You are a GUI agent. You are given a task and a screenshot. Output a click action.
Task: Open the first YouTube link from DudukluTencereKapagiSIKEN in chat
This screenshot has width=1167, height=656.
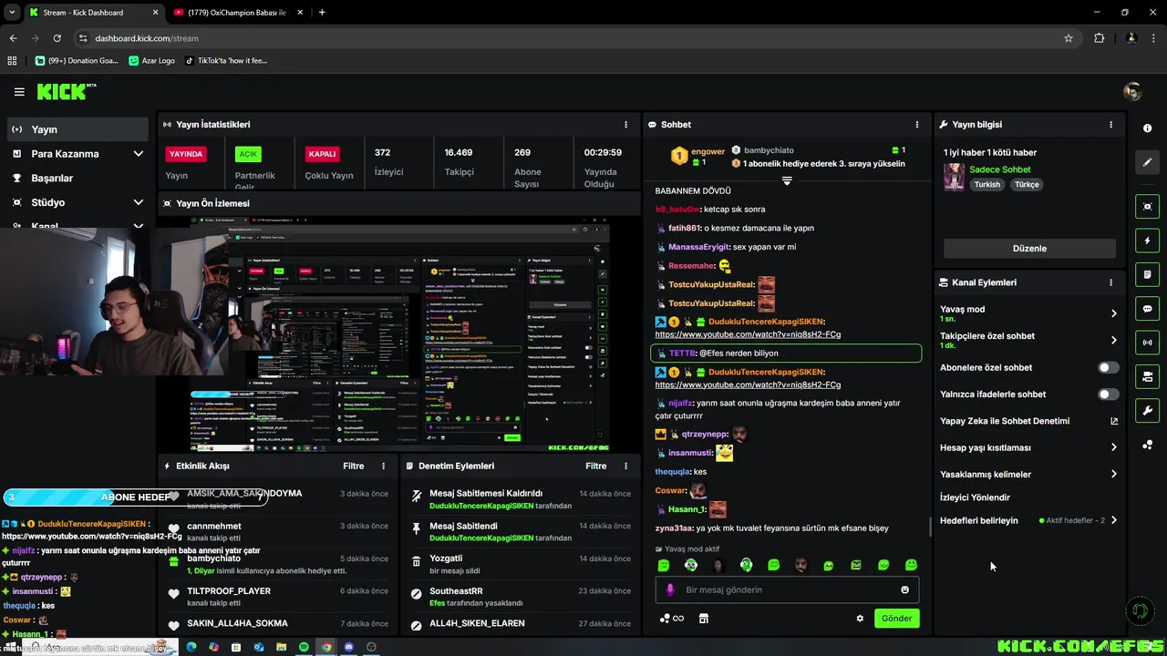click(748, 334)
